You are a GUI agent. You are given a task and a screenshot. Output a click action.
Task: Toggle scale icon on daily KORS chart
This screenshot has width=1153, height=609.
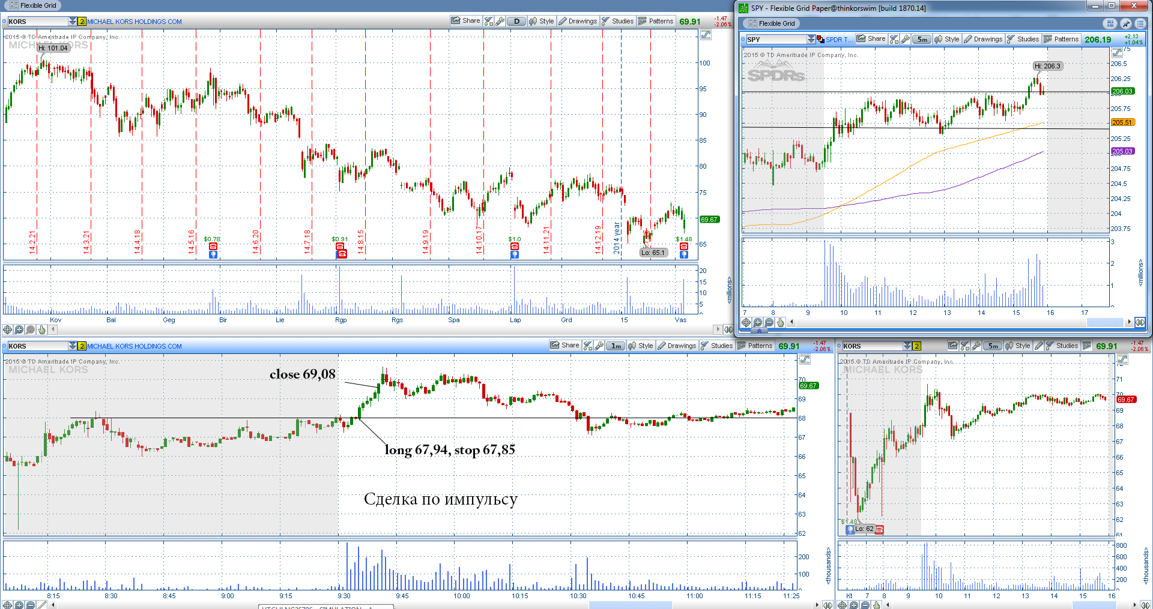[x=706, y=35]
